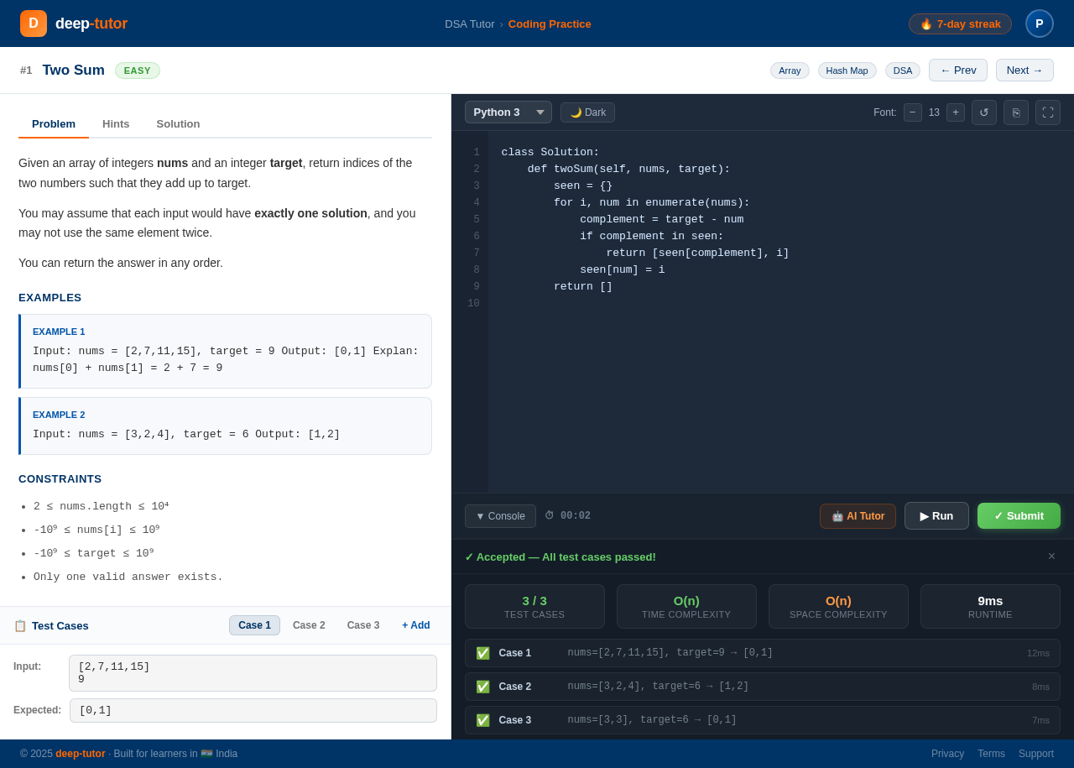Toggle Dark mode for the editor
Viewport: 1074px width, 768px height.
click(x=587, y=112)
